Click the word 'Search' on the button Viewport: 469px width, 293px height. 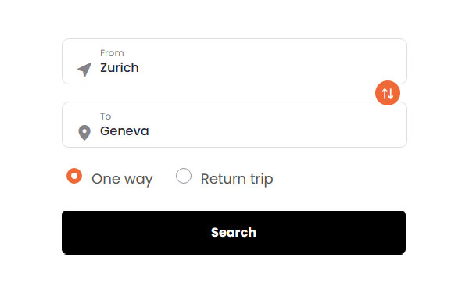(234, 233)
